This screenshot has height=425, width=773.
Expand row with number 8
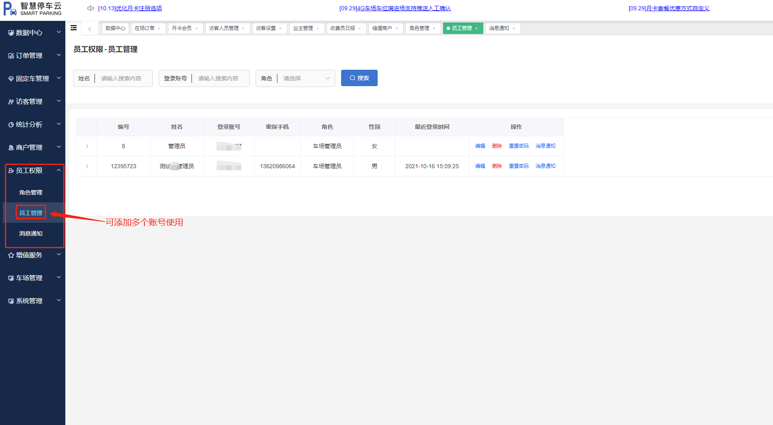[87, 146]
